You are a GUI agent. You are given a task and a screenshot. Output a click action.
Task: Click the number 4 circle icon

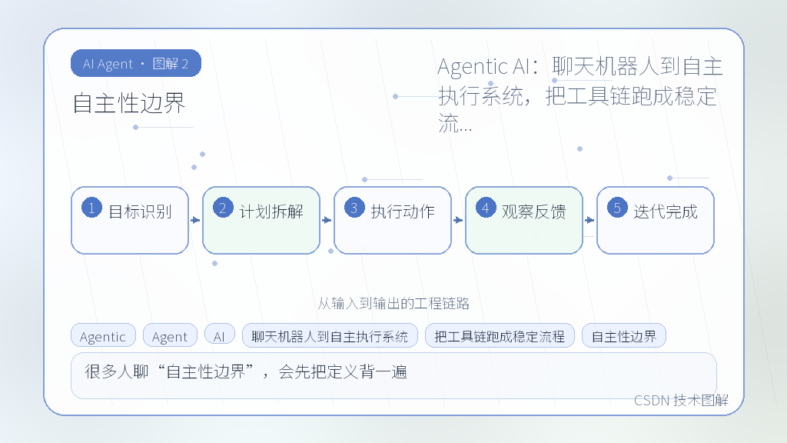click(x=486, y=208)
